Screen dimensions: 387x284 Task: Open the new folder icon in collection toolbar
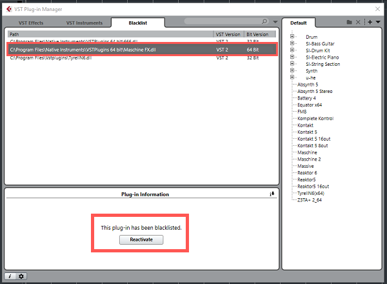(350, 22)
